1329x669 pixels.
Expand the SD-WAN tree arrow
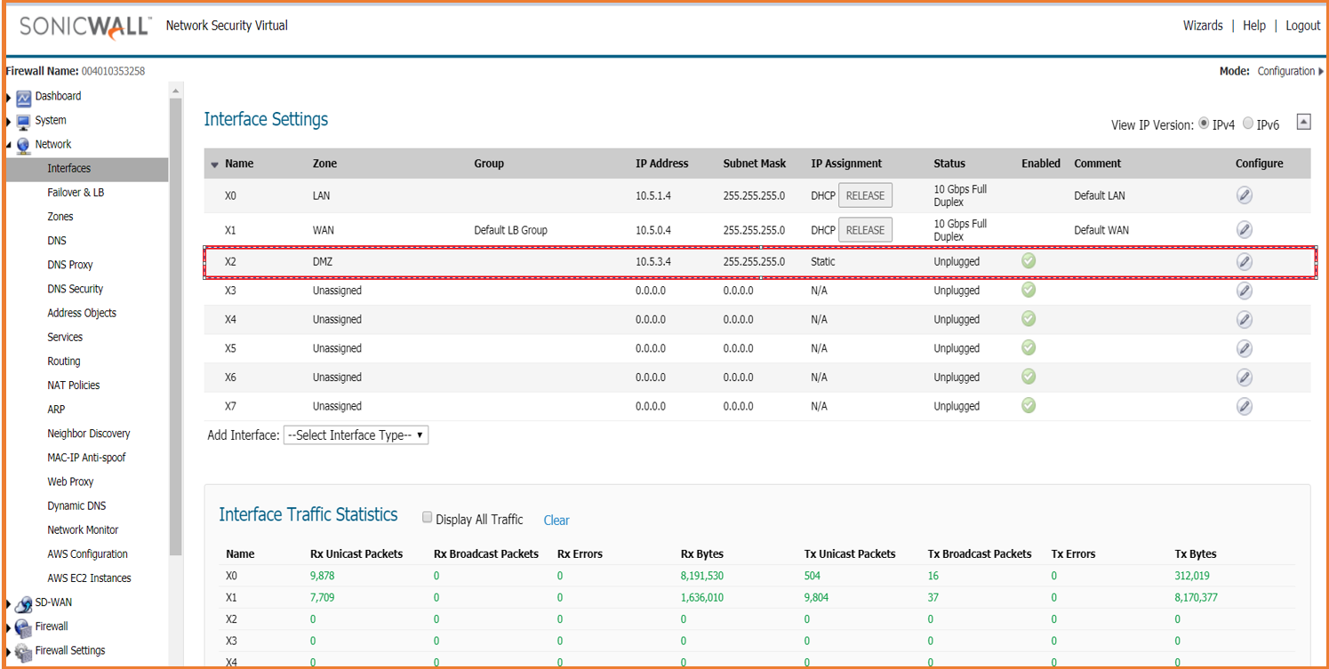[9, 603]
